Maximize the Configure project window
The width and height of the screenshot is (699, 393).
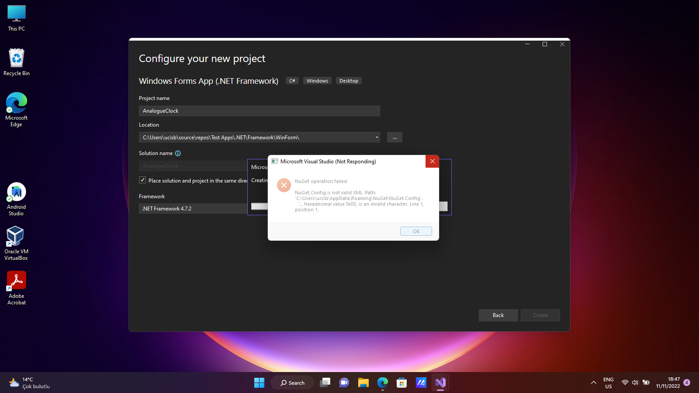[x=545, y=44]
